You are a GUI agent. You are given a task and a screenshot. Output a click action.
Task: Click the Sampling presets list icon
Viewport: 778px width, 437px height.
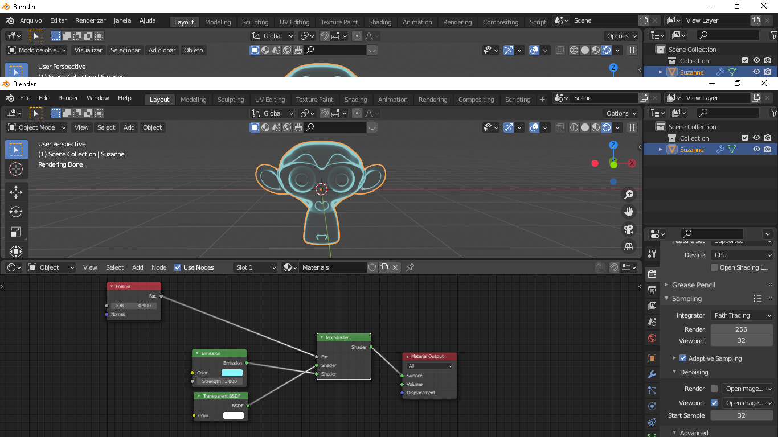coord(757,299)
